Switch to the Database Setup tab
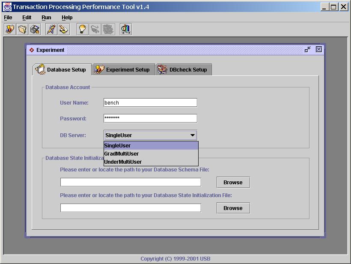 62,70
